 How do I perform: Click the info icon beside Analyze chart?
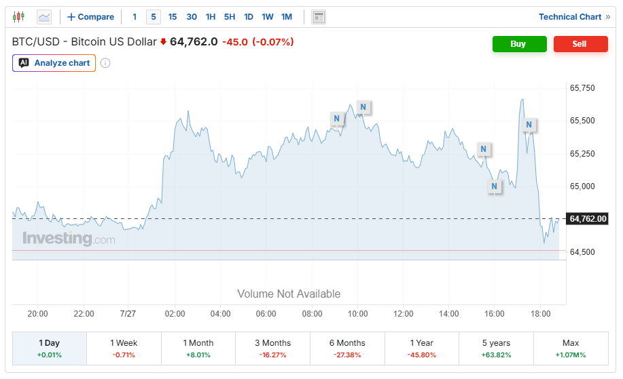point(105,63)
